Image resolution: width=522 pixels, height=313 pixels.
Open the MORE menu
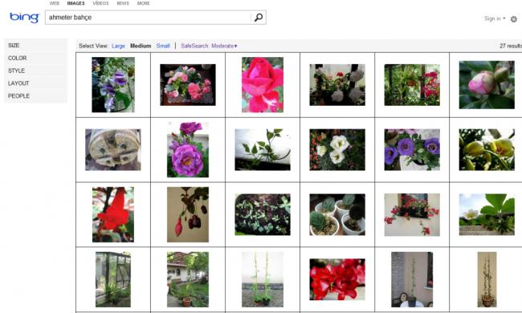pyautogui.click(x=144, y=3)
